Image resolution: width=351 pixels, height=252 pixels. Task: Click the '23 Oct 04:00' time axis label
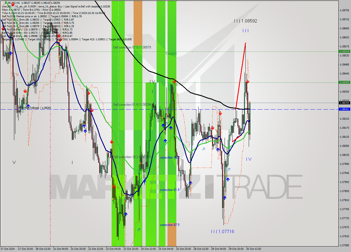pyautogui.click(x=113, y=249)
